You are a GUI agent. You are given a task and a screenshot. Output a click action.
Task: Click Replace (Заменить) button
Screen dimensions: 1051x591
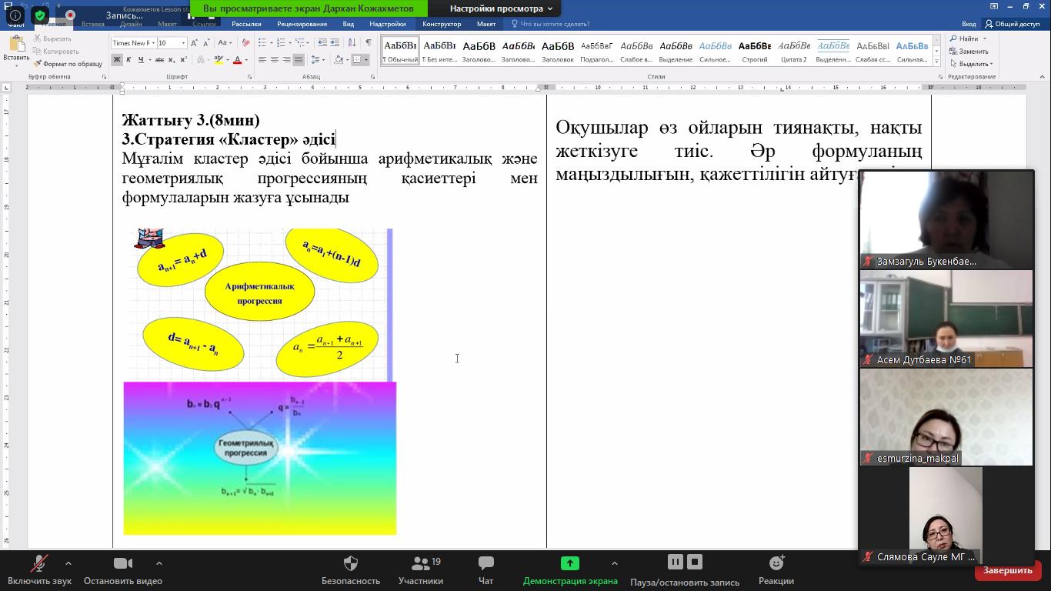pos(969,52)
